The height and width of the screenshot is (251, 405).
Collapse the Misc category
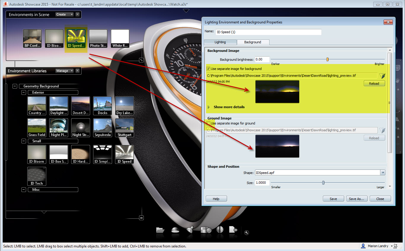click(24, 190)
